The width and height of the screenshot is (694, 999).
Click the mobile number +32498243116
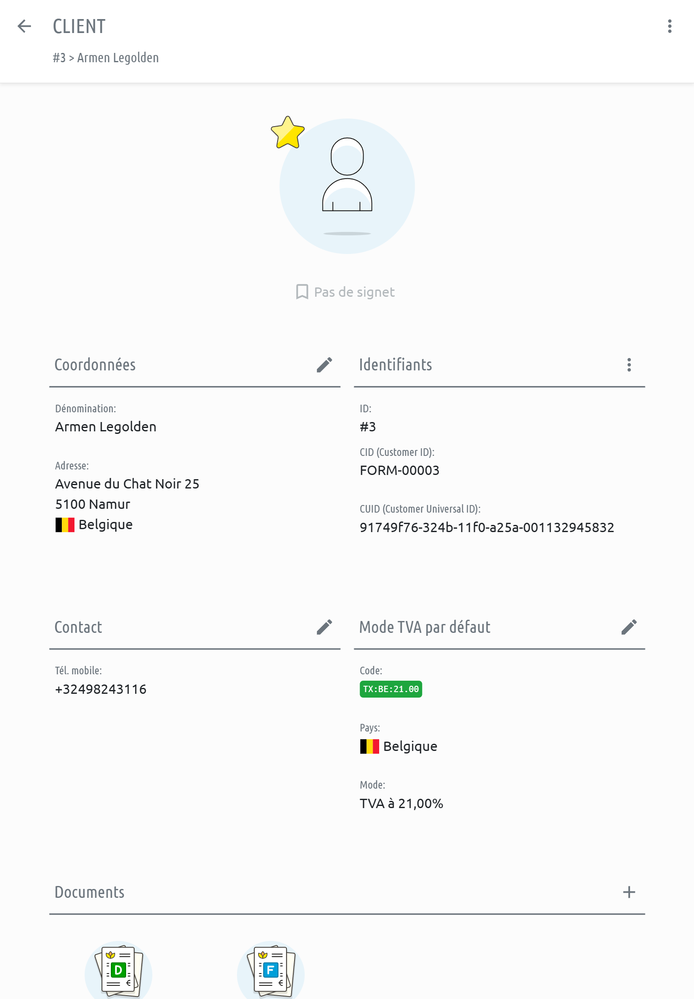(x=101, y=689)
